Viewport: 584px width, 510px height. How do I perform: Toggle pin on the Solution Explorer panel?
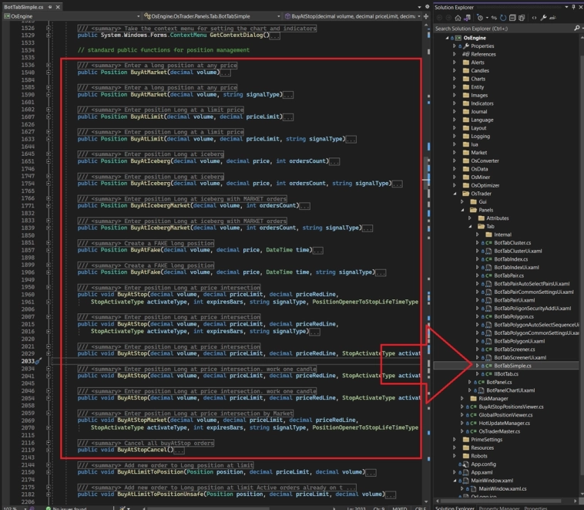(572, 7)
